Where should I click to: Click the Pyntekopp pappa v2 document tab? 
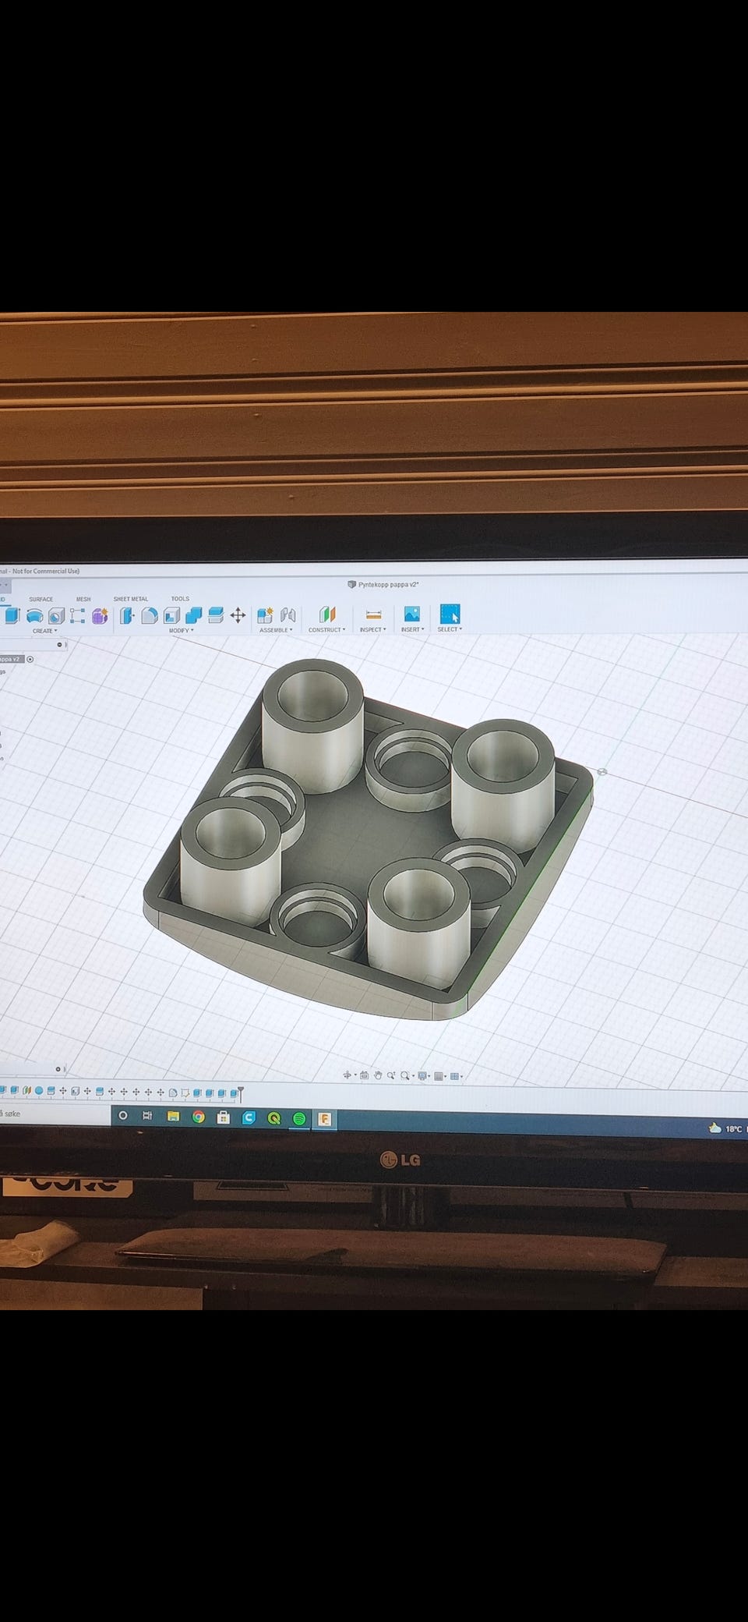pyautogui.click(x=383, y=584)
